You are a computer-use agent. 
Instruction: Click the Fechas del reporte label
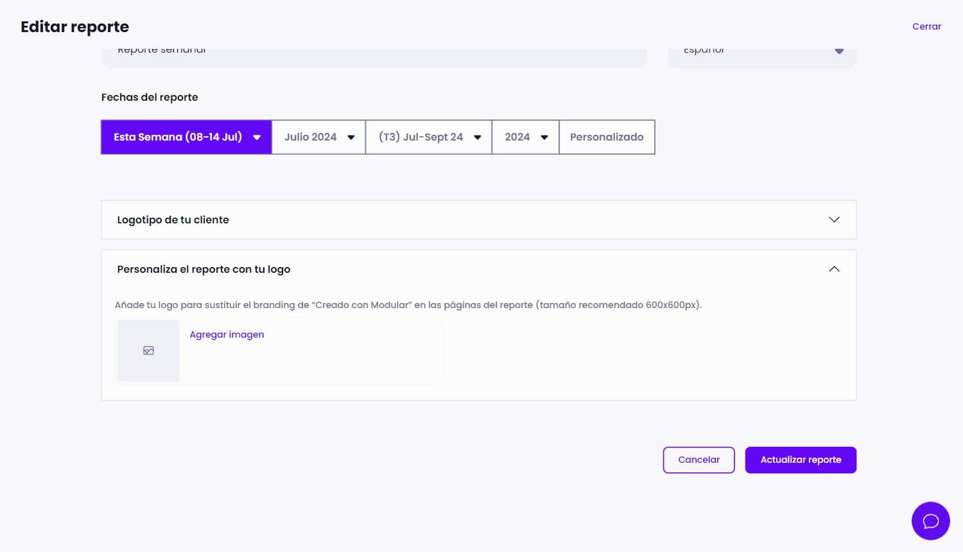tap(150, 97)
